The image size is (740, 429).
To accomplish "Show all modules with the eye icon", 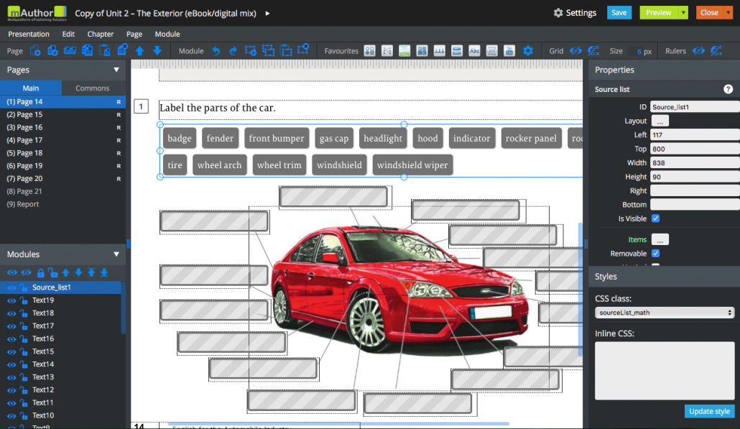I will (x=11, y=272).
